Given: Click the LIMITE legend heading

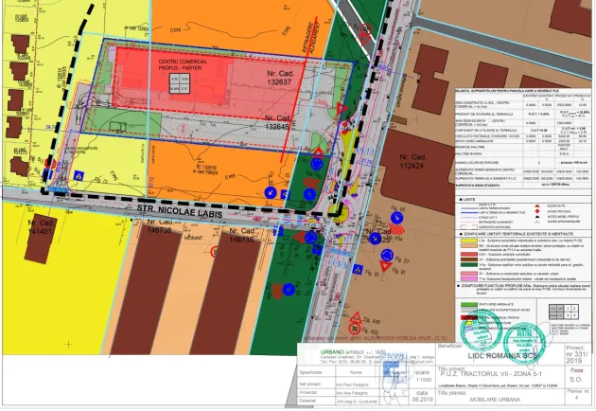Looking at the screenshot, I should 468,199.
